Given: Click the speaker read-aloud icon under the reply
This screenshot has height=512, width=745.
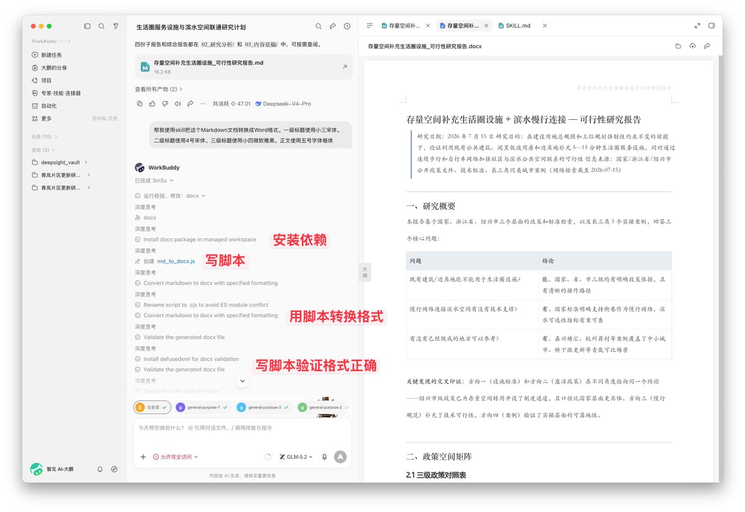Looking at the screenshot, I should pos(178,104).
